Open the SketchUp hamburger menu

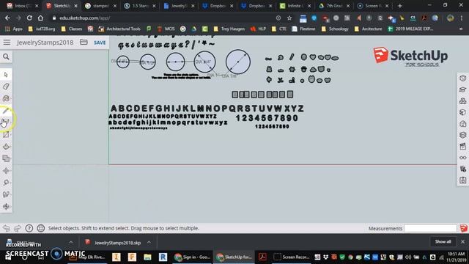point(7,43)
